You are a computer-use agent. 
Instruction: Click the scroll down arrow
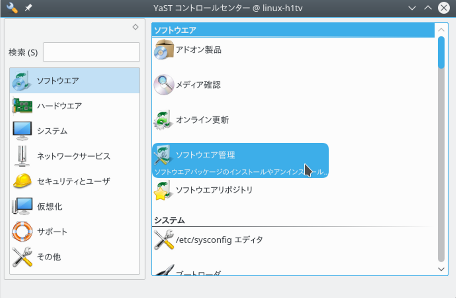coord(441,269)
